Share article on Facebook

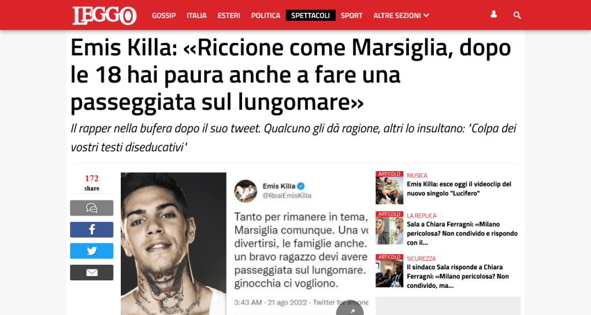[x=92, y=229]
